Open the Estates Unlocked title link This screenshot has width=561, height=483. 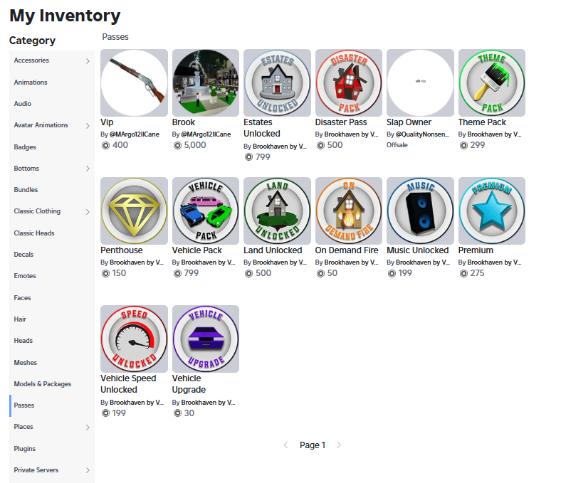262,128
